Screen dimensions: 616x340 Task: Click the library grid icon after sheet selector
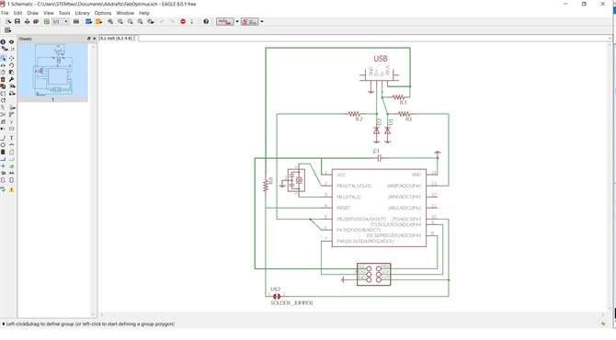coord(76,21)
